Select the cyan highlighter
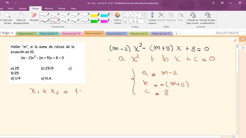Screen dimensions: 246x138 [x=105, y=15]
